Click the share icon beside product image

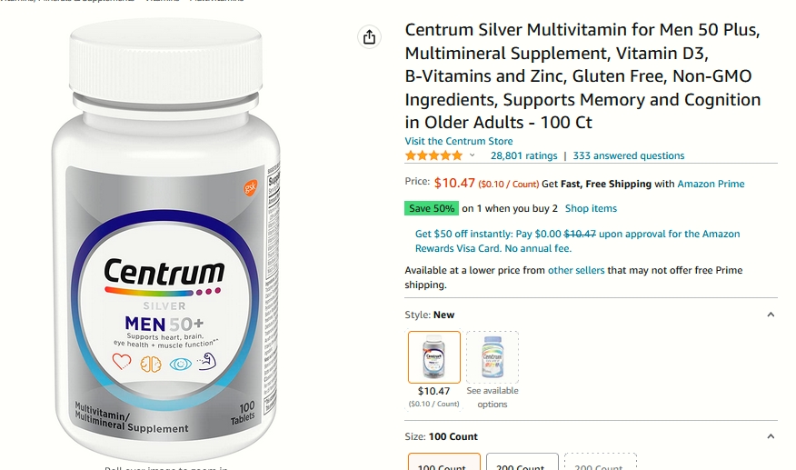point(369,36)
